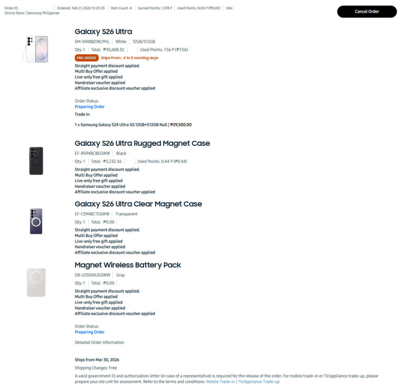
Task: Open the Galaxy S26 Ultra Clear Magnet Case title
Action: (x=138, y=204)
